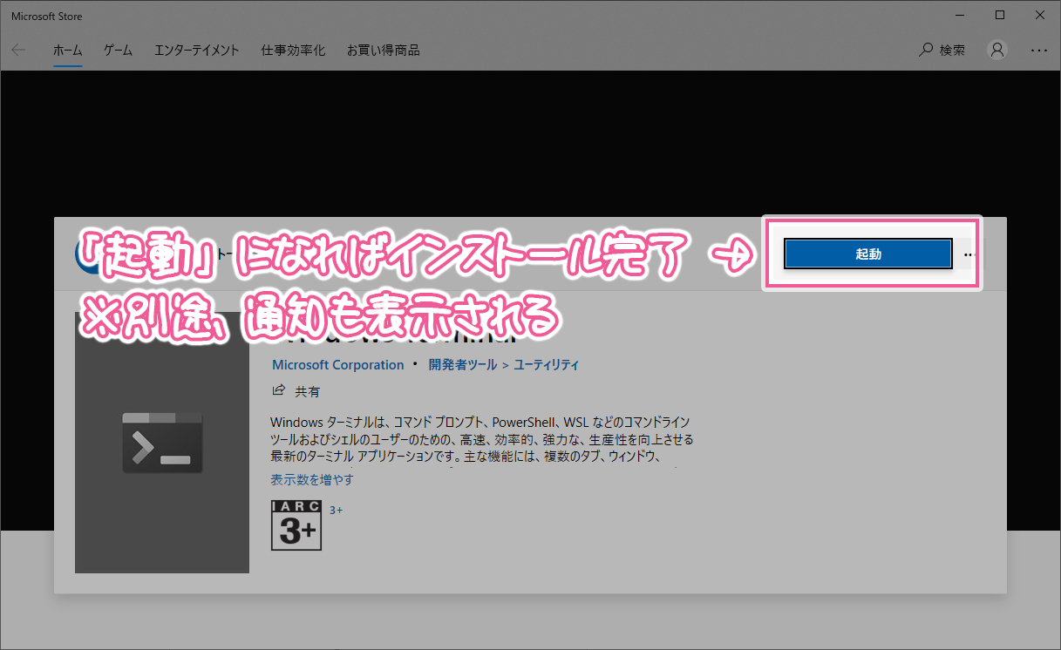
Task: Open the 開発者ツール category link
Action: click(463, 365)
